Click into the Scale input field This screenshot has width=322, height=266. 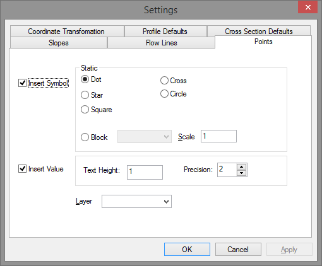coord(218,136)
